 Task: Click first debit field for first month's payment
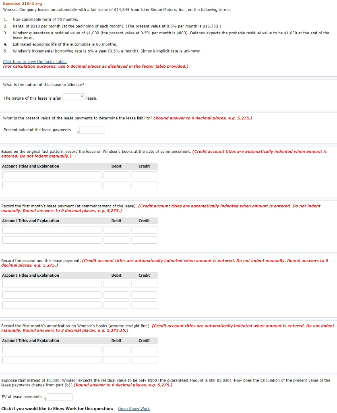[116, 230]
